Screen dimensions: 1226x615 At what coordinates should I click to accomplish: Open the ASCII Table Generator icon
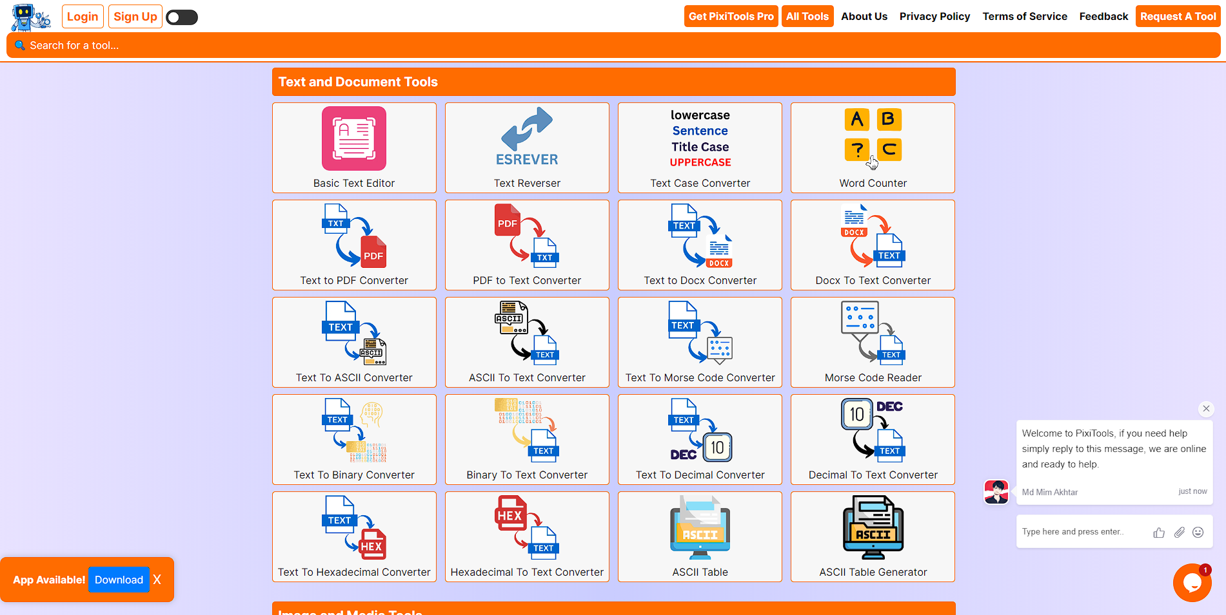pyautogui.click(x=873, y=527)
